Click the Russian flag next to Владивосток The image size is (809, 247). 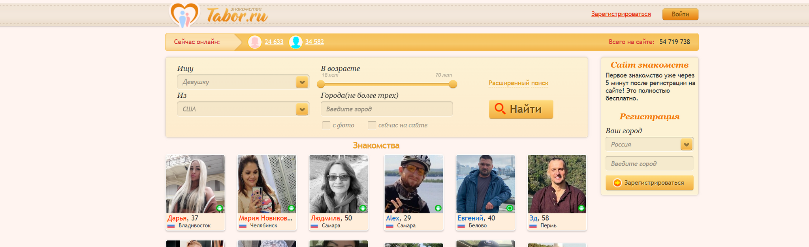click(x=171, y=226)
